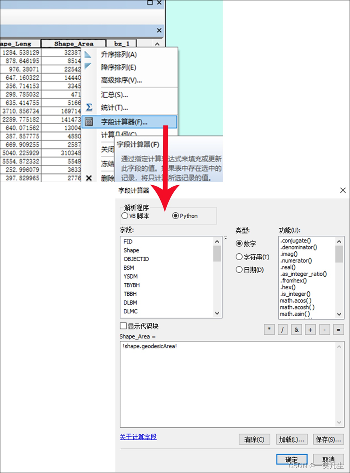Insert the plus operator
The height and width of the screenshot is (473, 350).
click(310, 330)
